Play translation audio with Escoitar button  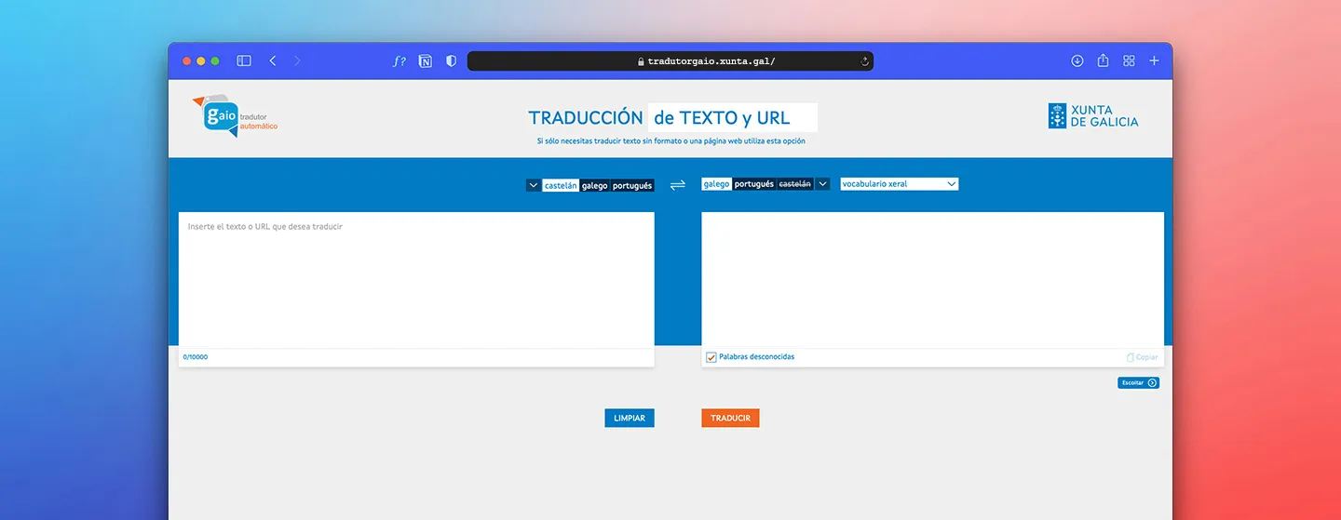1138,382
